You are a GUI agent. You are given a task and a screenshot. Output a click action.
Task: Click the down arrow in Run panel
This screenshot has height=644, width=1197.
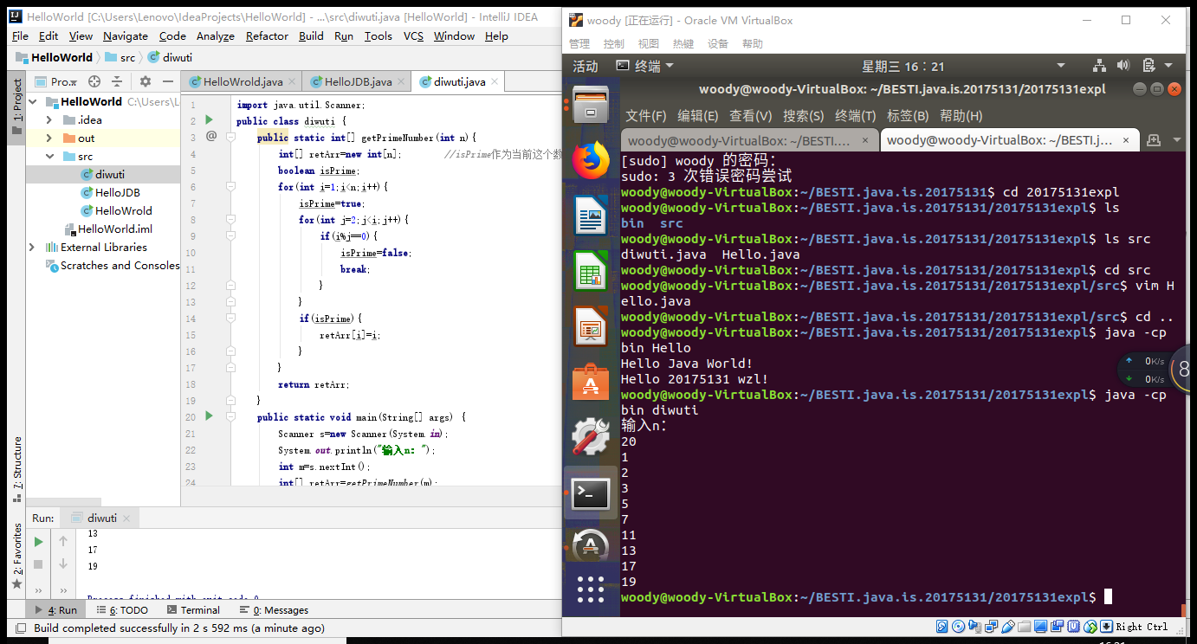pyautogui.click(x=63, y=564)
